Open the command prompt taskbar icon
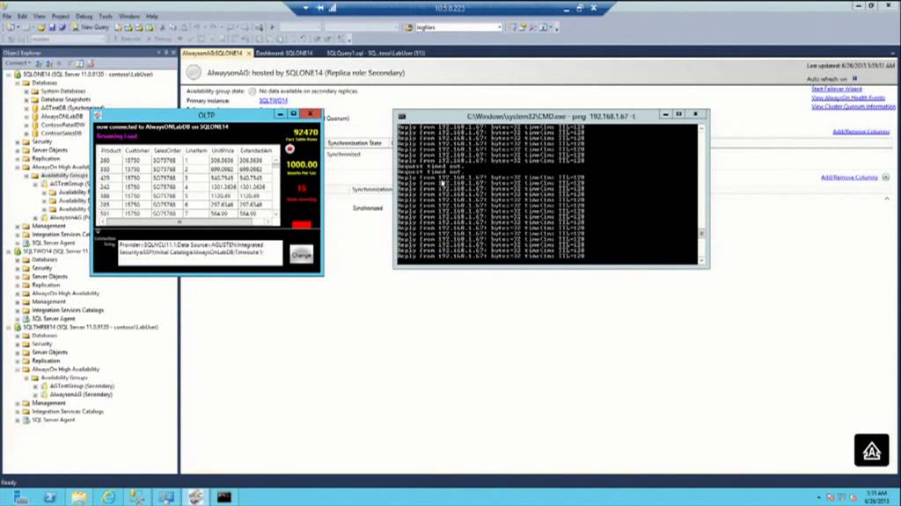Screen dimensions: 901x506 224,497
